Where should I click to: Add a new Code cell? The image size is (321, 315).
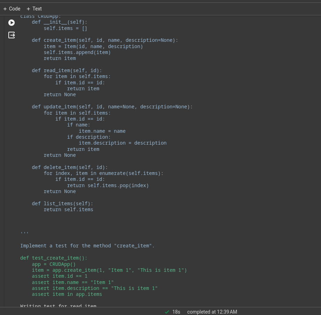(12, 9)
